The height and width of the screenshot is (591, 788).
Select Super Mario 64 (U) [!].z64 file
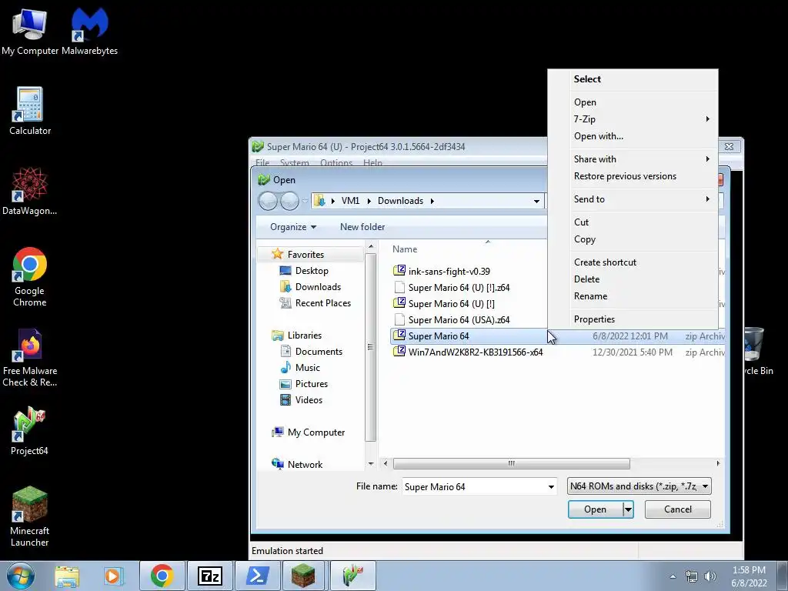pos(459,288)
